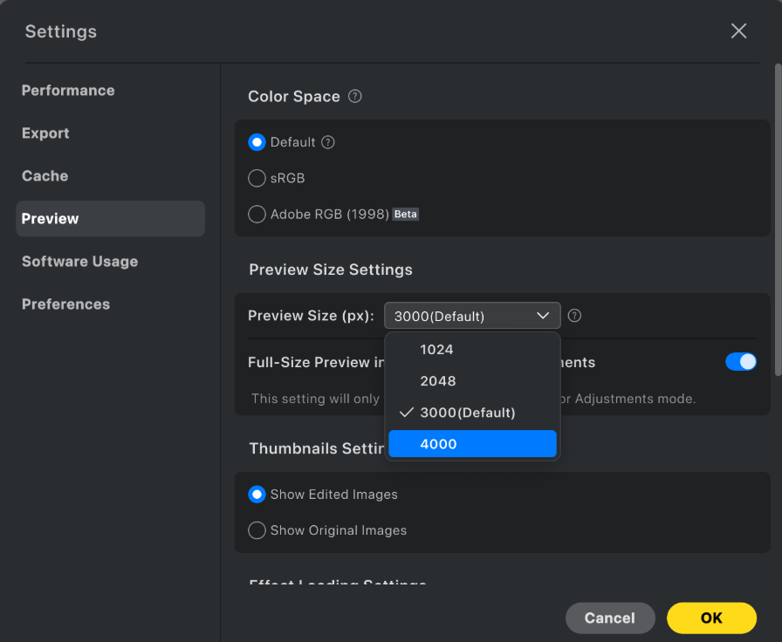The height and width of the screenshot is (642, 782).
Task: Disable Full-Size Preview in Batch Adjustments
Action: 741,360
